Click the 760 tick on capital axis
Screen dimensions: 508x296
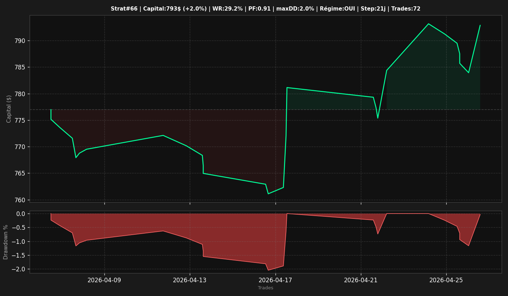pyautogui.click(x=20, y=200)
